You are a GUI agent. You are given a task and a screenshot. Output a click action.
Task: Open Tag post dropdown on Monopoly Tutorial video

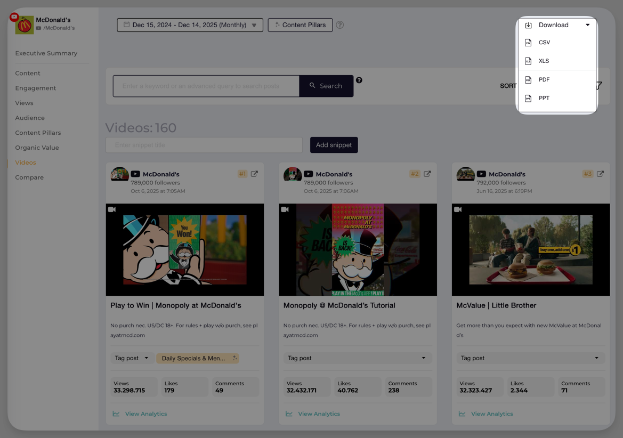(x=357, y=358)
